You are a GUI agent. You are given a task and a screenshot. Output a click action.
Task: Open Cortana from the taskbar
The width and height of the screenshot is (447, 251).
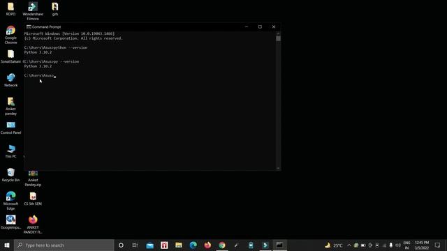121,245
